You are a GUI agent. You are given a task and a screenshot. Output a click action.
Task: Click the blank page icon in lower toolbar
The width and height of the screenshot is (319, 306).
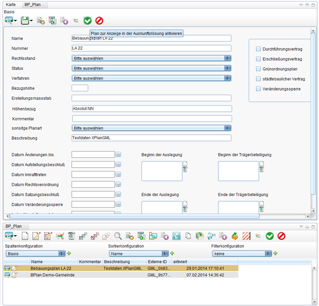25,236
